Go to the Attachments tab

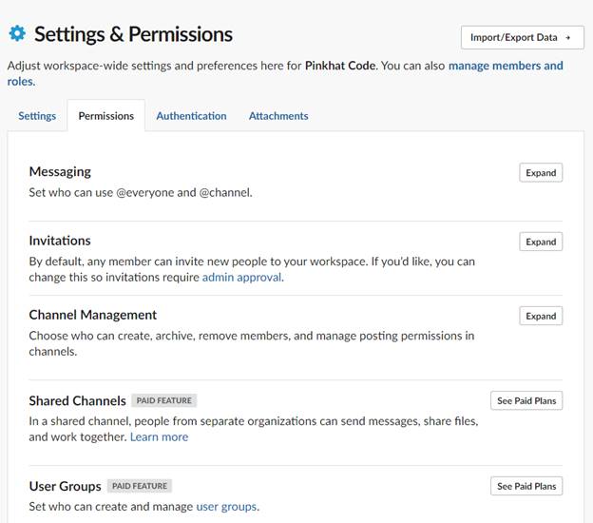(x=278, y=116)
